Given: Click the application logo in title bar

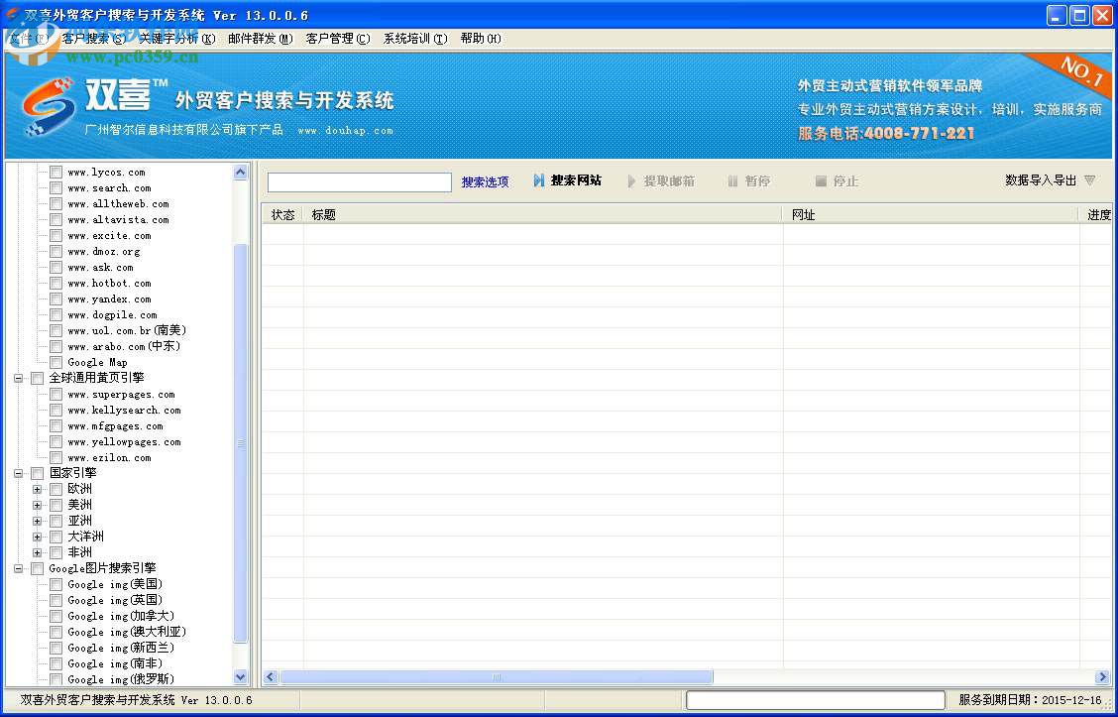Looking at the screenshot, I should tap(10, 15).
